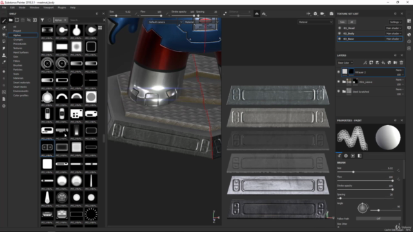Select the Eraser tool in left toolbar

[4, 28]
